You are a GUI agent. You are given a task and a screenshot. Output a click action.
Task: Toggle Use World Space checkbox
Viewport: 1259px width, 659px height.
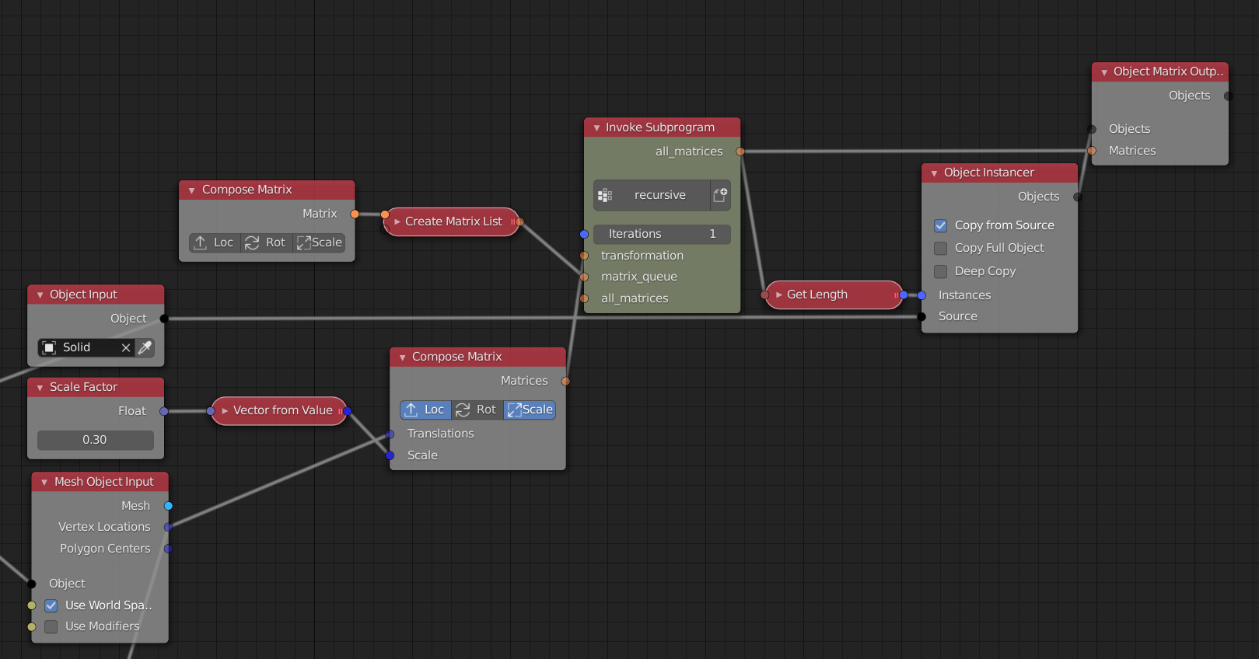51,605
